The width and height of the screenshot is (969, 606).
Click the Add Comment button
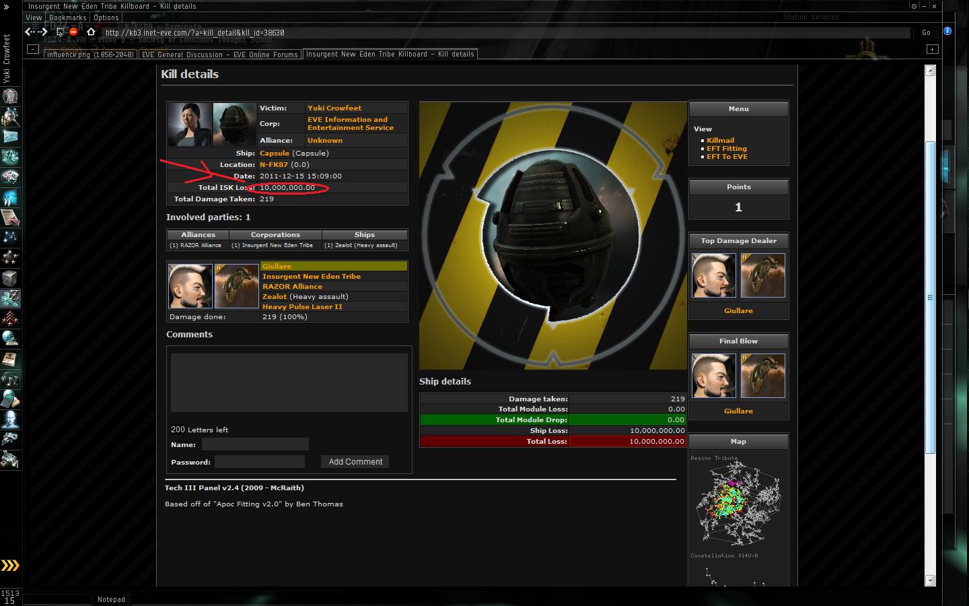pyautogui.click(x=355, y=462)
